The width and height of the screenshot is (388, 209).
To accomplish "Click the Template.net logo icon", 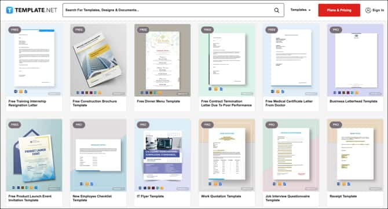I will point(10,10).
